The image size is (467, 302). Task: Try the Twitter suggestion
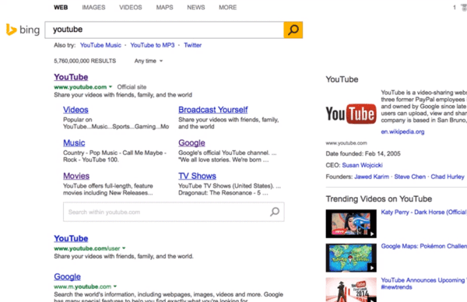[192, 45]
